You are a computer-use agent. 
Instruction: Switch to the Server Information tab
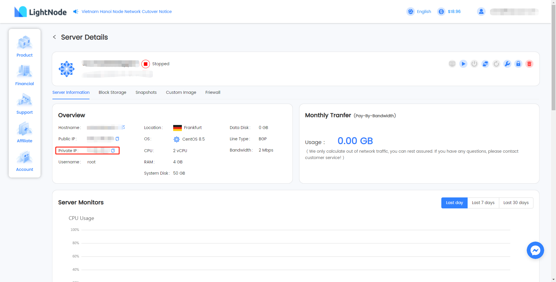click(x=71, y=92)
